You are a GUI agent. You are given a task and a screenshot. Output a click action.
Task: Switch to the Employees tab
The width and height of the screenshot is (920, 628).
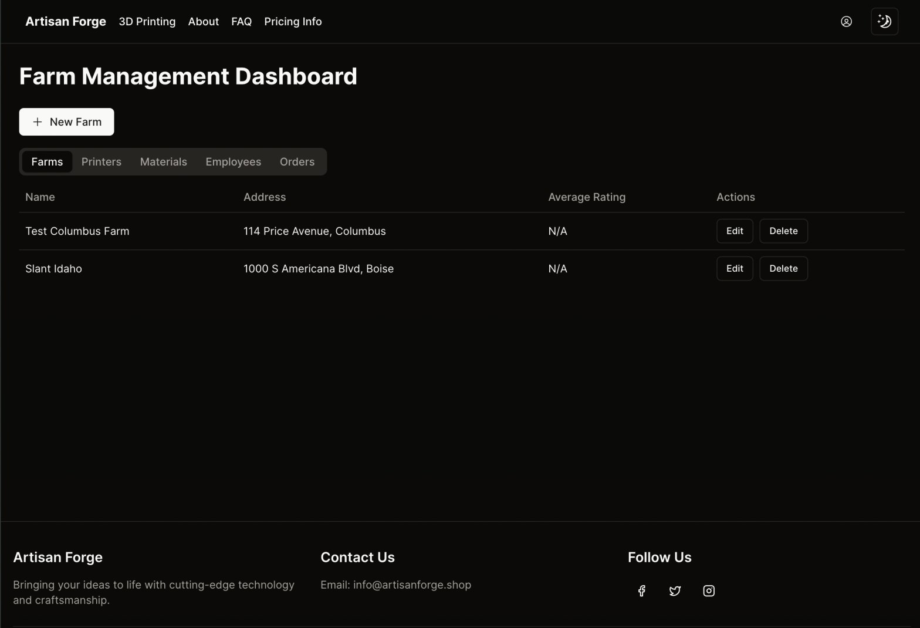coord(234,161)
